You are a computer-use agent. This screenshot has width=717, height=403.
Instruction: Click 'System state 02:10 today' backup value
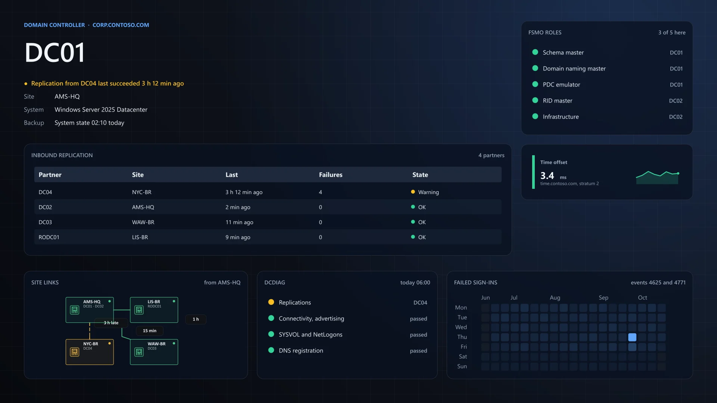(x=89, y=123)
